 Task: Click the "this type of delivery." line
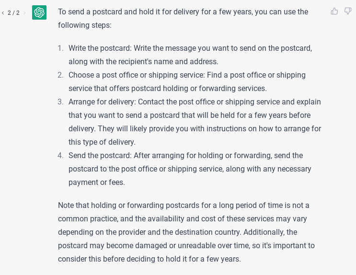(102, 142)
